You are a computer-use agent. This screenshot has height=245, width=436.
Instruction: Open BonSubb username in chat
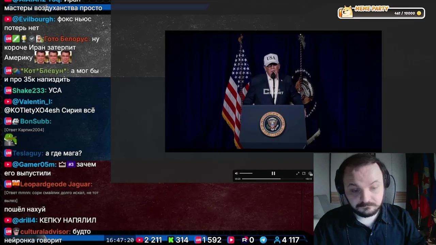tap(36, 121)
